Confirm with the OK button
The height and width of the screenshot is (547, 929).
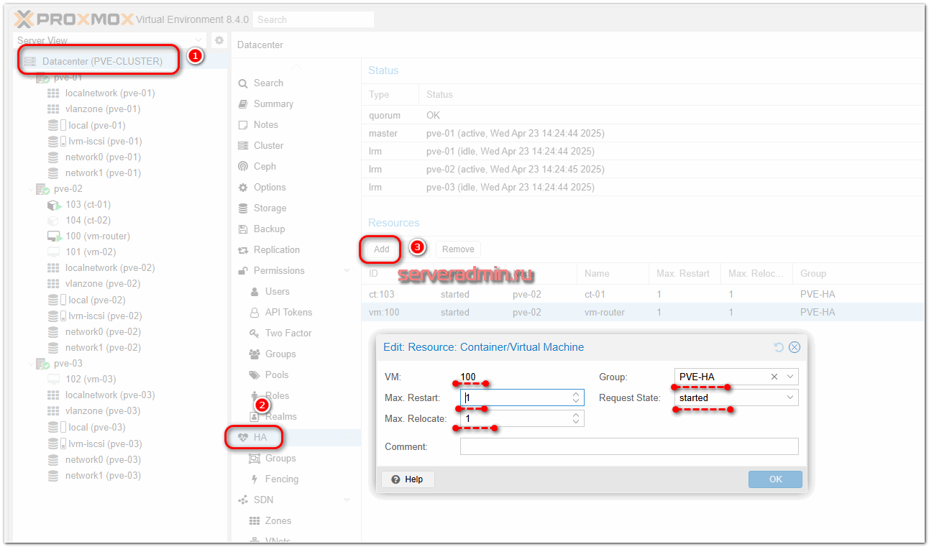click(x=775, y=479)
